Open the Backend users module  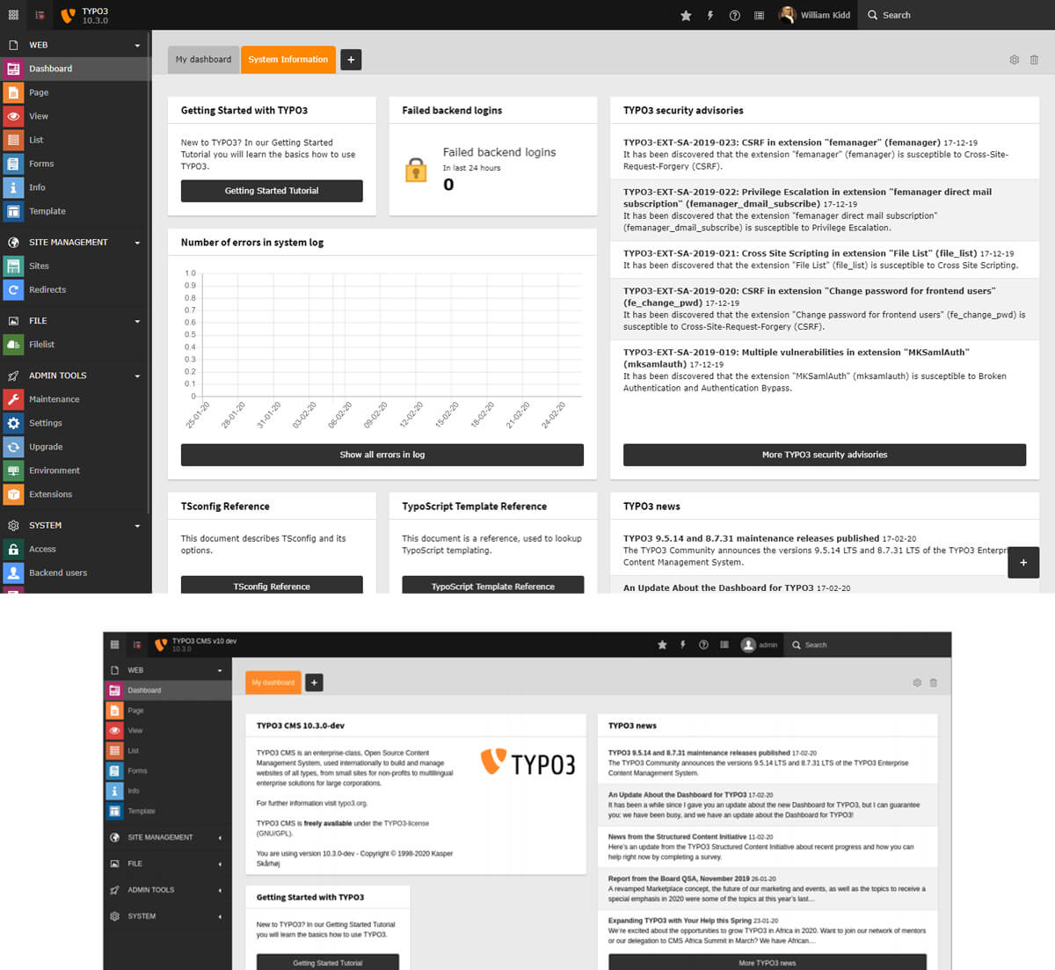click(75, 573)
